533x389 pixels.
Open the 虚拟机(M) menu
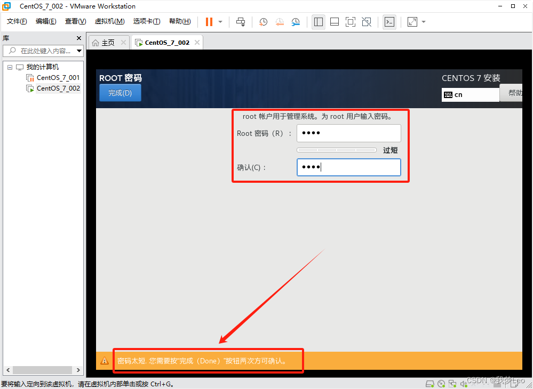pos(109,21)
